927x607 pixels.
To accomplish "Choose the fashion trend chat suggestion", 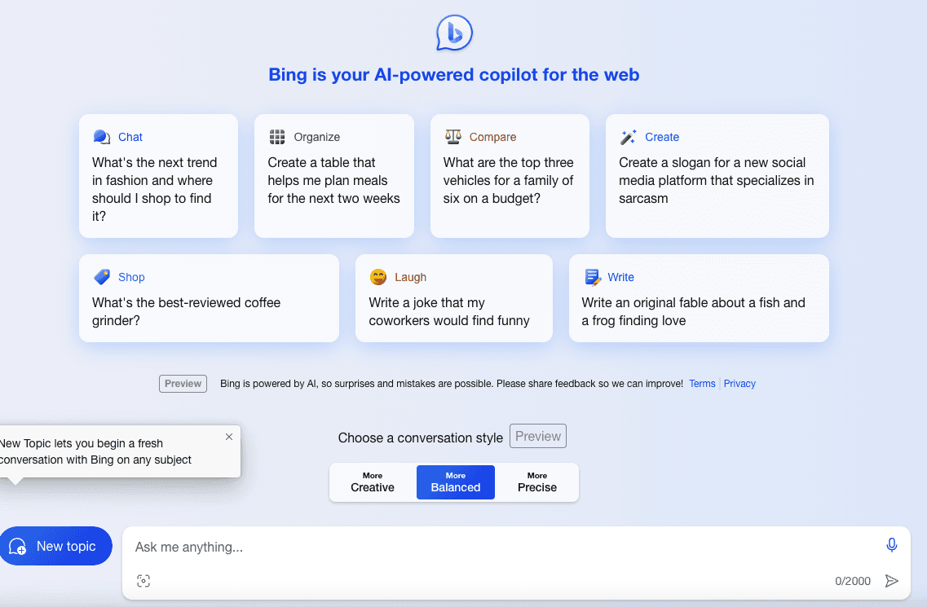I will [158, 176].
